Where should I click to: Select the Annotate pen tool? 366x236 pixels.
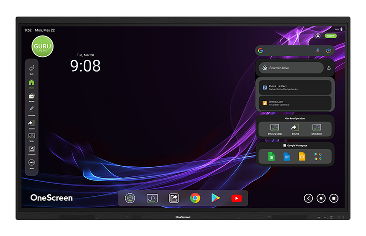(32, 109)
